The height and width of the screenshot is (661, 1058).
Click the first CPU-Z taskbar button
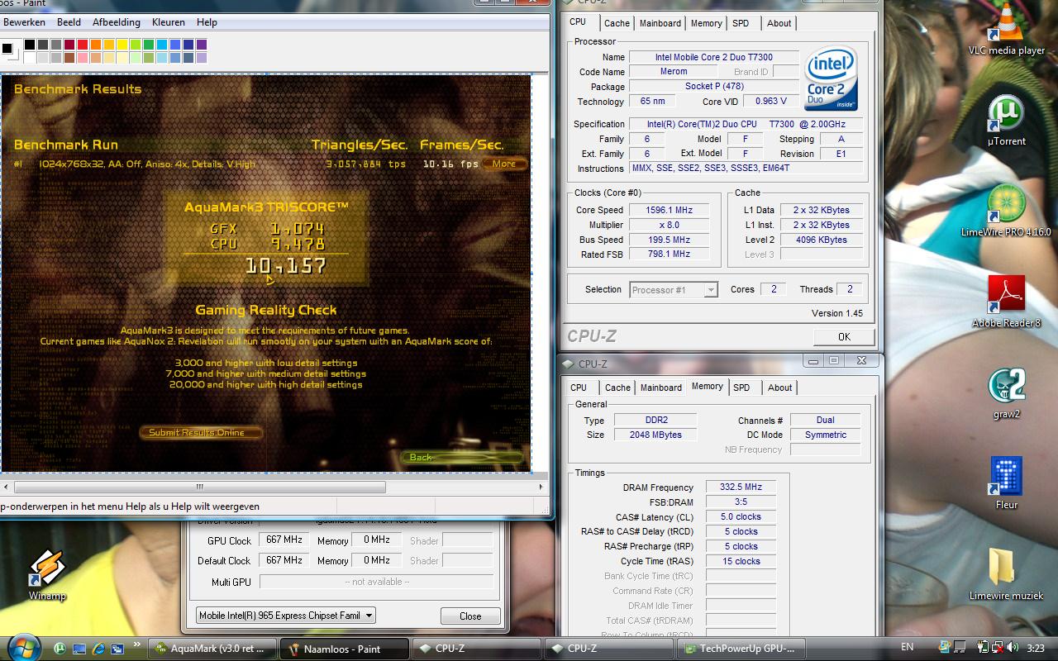click(x=477, y=649)
